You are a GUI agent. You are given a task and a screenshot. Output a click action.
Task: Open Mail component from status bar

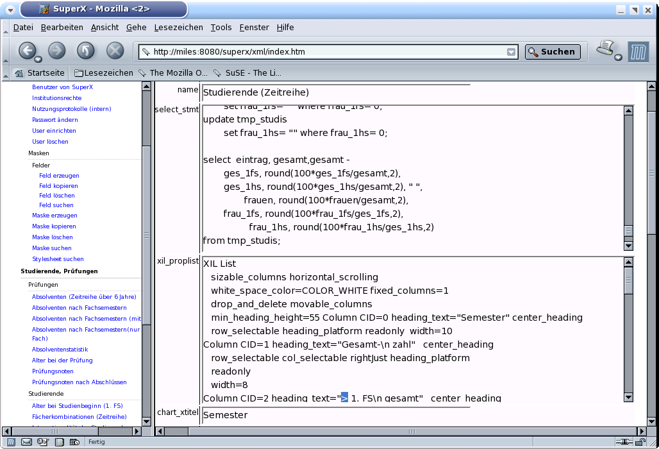point(27,442)
